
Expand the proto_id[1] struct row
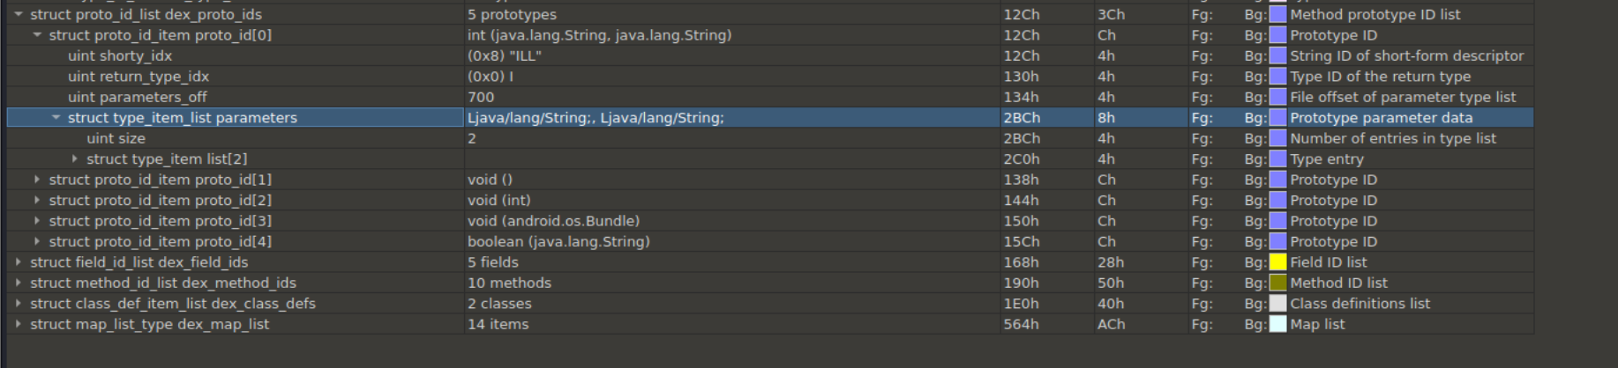[37, 180]
